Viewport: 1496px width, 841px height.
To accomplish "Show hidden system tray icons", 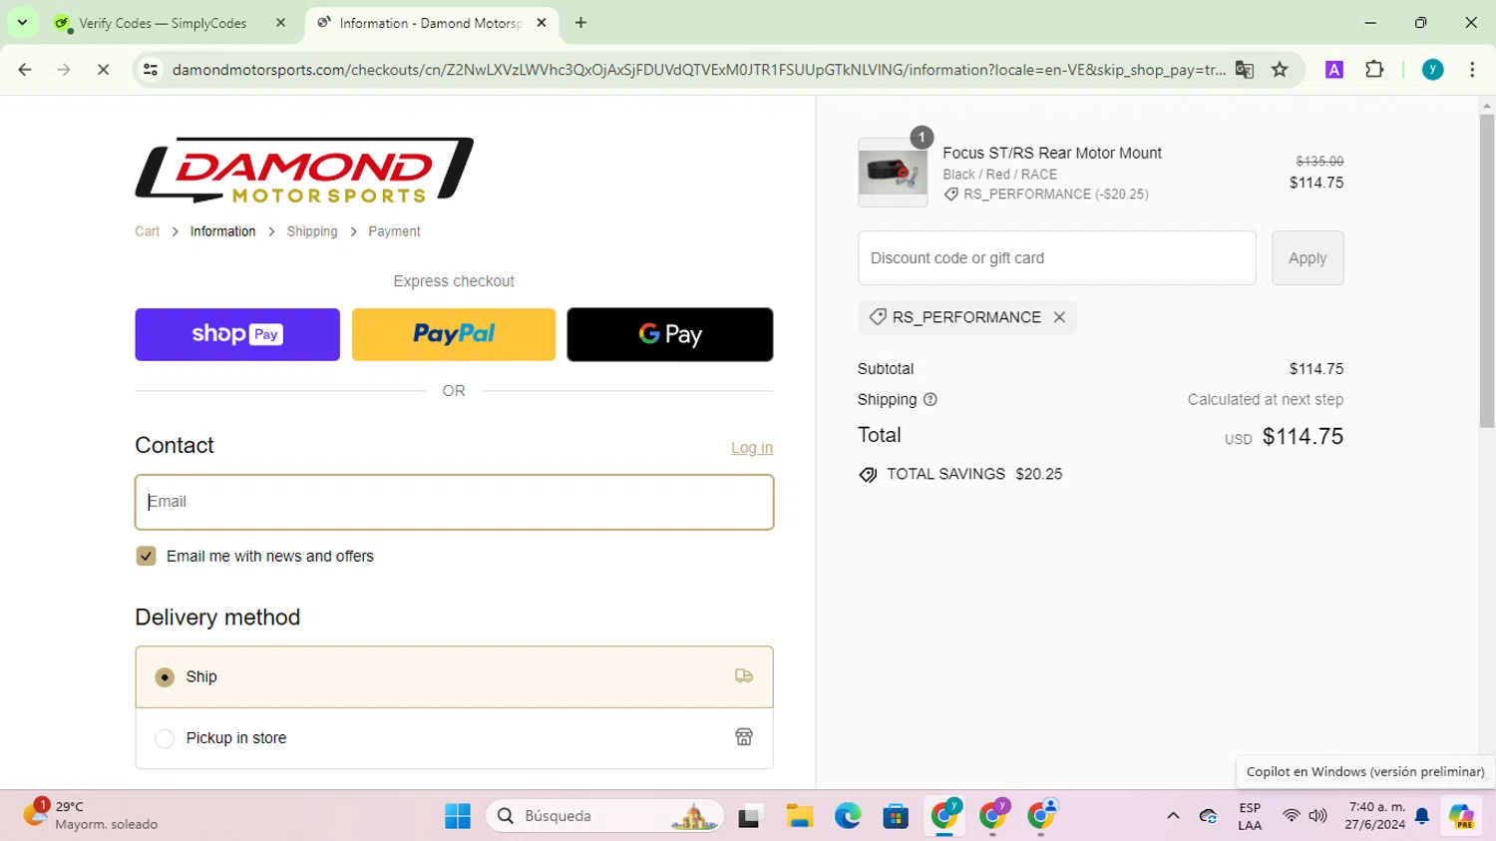I will [1173, 816].
